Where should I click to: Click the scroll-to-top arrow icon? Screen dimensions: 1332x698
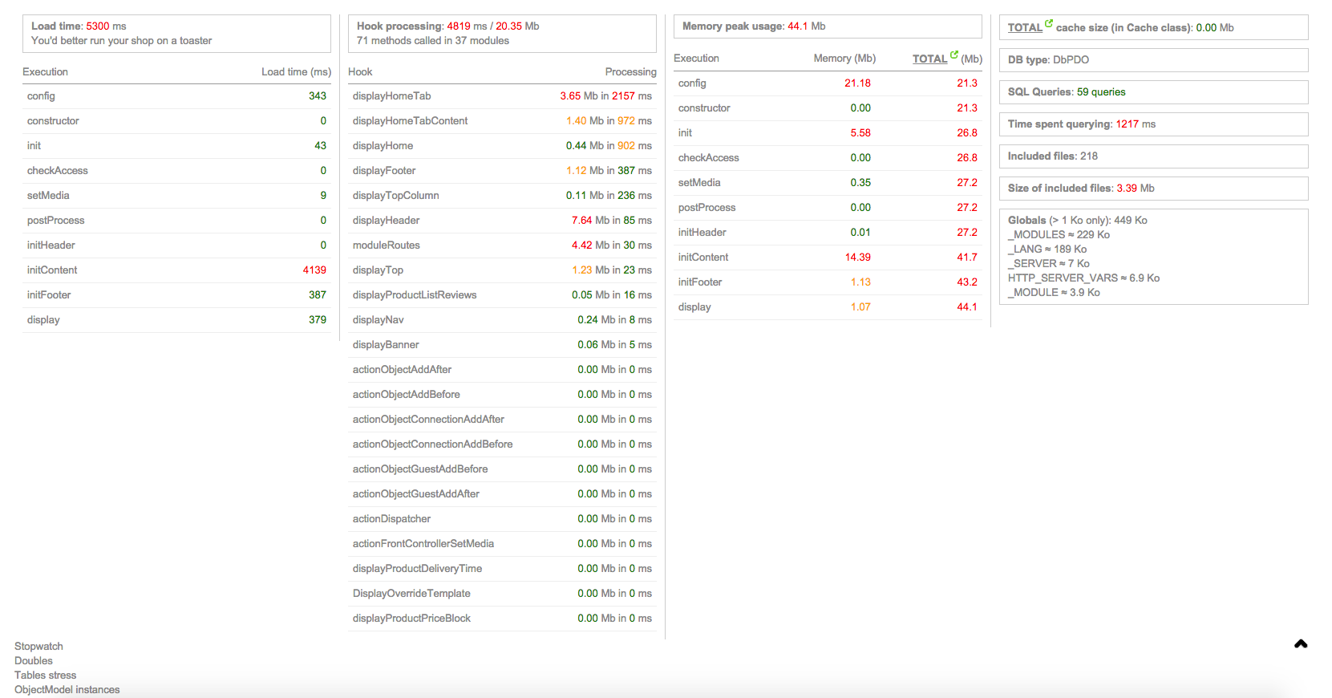tap(1301, 643)
